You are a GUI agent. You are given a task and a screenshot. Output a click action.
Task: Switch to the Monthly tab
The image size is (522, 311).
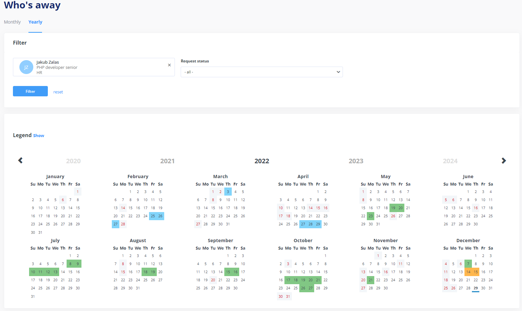12,22
